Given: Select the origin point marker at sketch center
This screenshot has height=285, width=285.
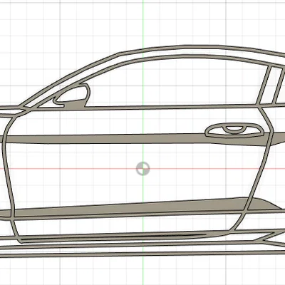Looking at the screenshot, I should coord(143,169).
